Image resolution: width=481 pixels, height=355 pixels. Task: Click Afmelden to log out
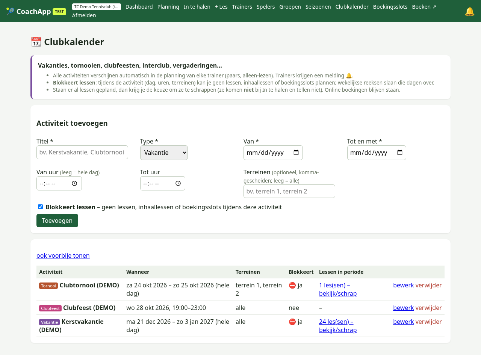click(x=84, y=15)
